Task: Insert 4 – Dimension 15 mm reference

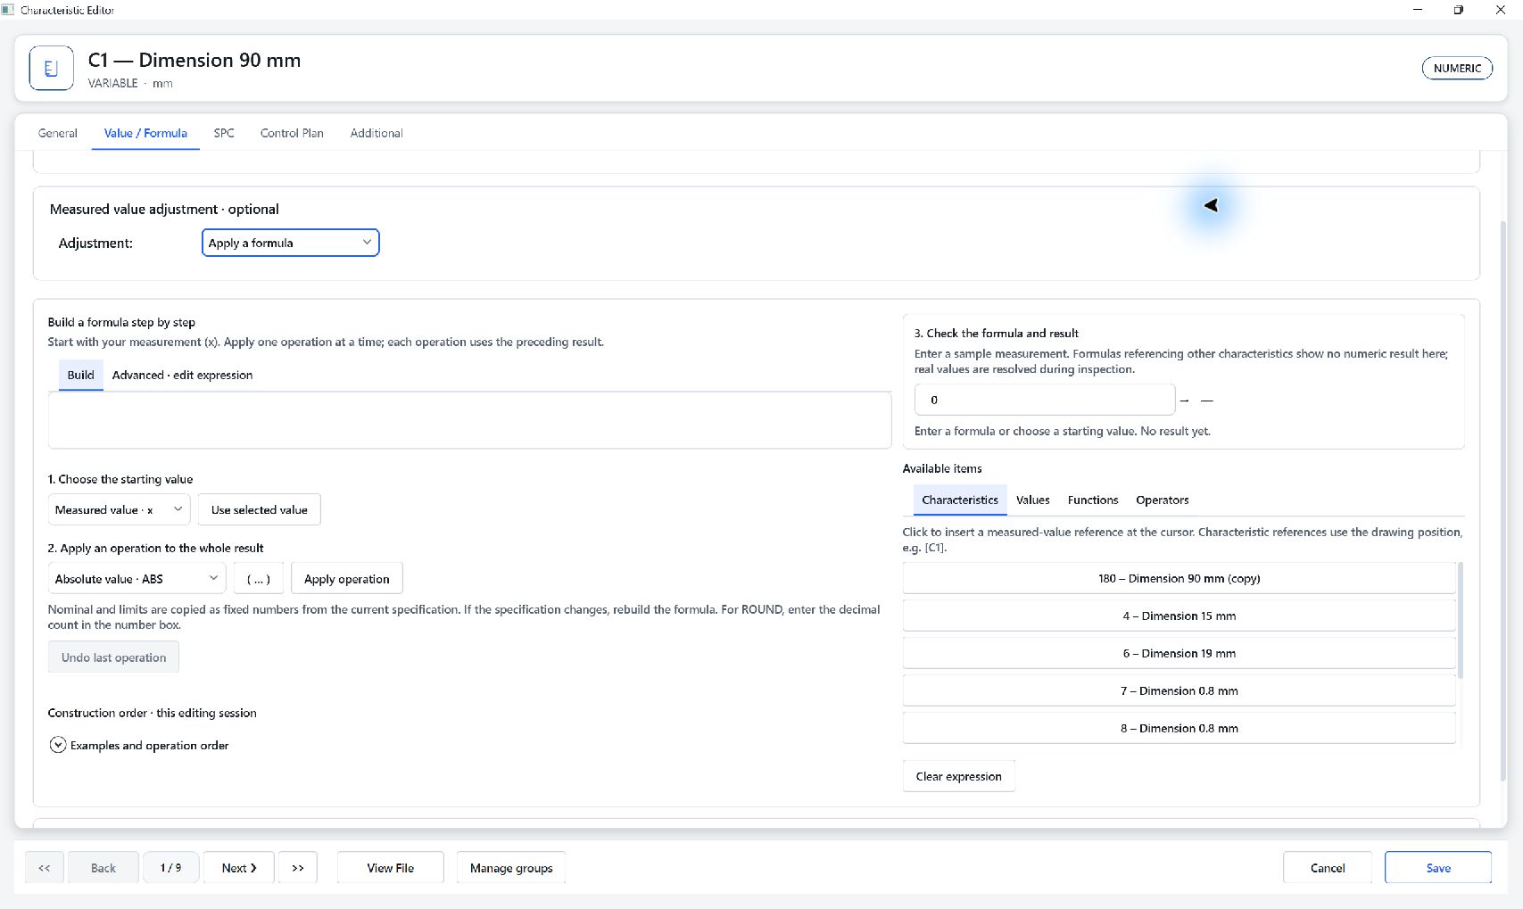Action: pyautogui.click(x=1179, y=616)
